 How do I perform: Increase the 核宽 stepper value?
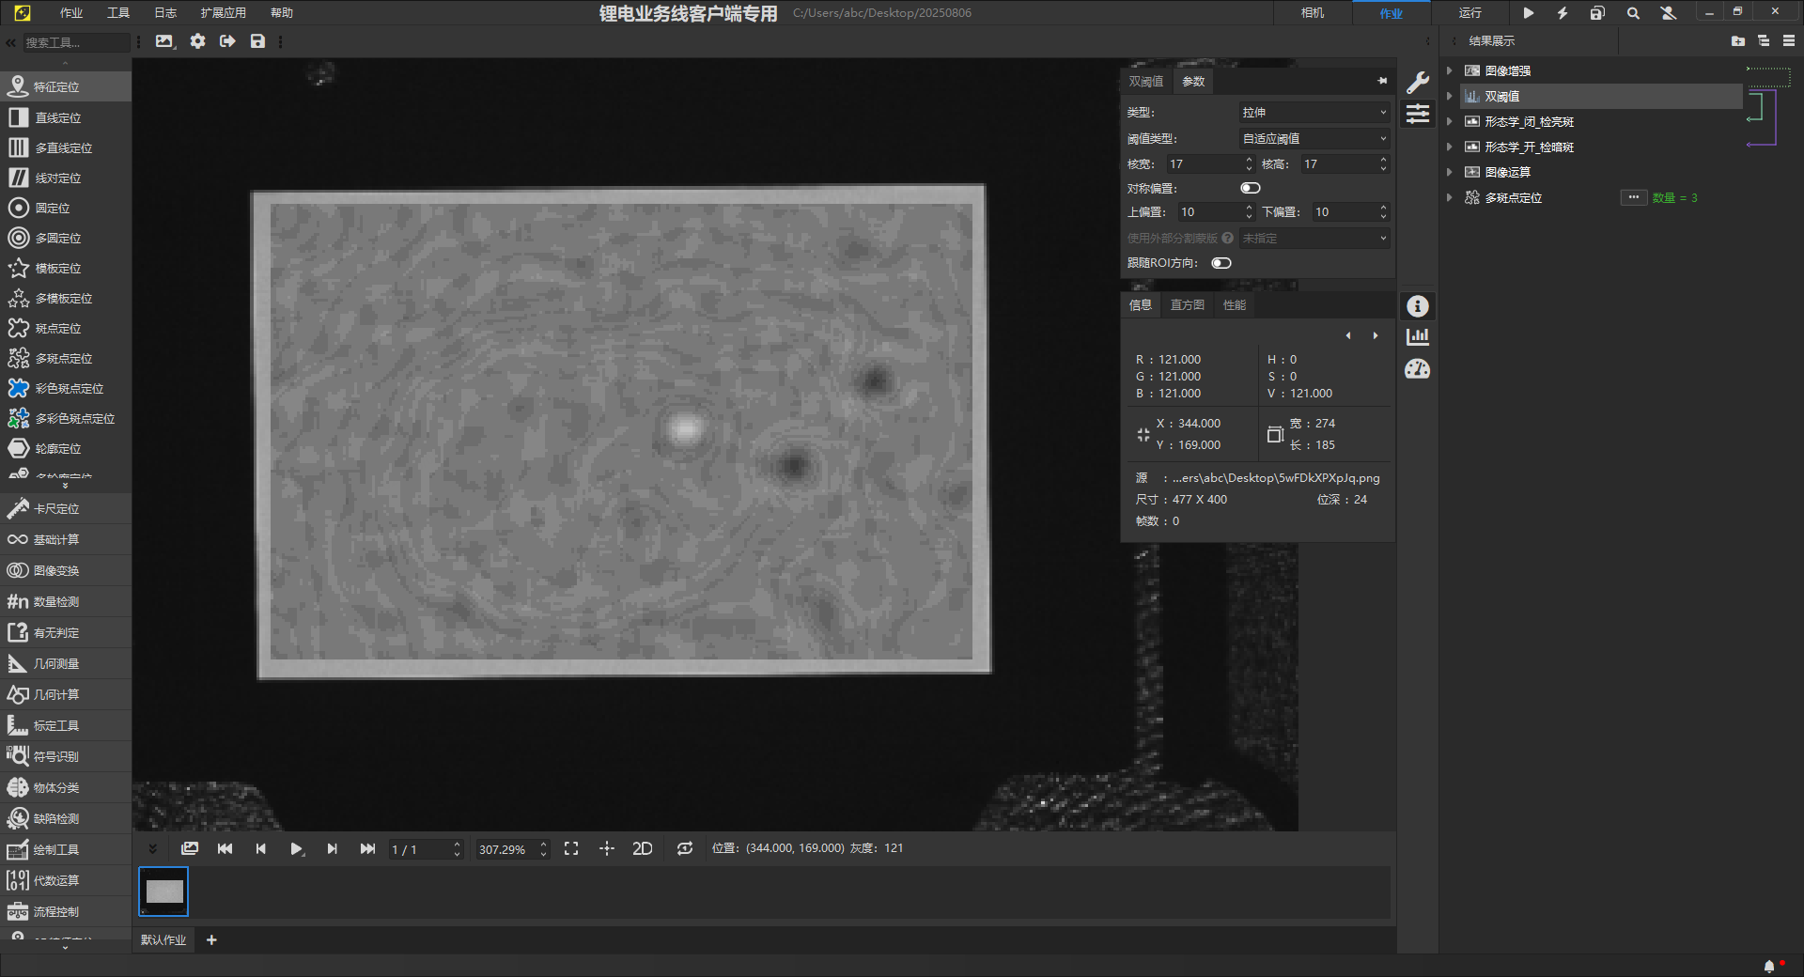(x=1249, y=160)
